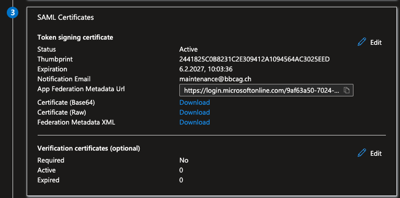Select the expiration date 6.2.2027, 10:03:36
This screenshot has height=198, width=400.
pyautogui.click(x=205, y=69)
